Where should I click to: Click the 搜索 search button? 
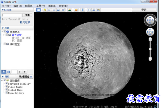pos(27,15)
